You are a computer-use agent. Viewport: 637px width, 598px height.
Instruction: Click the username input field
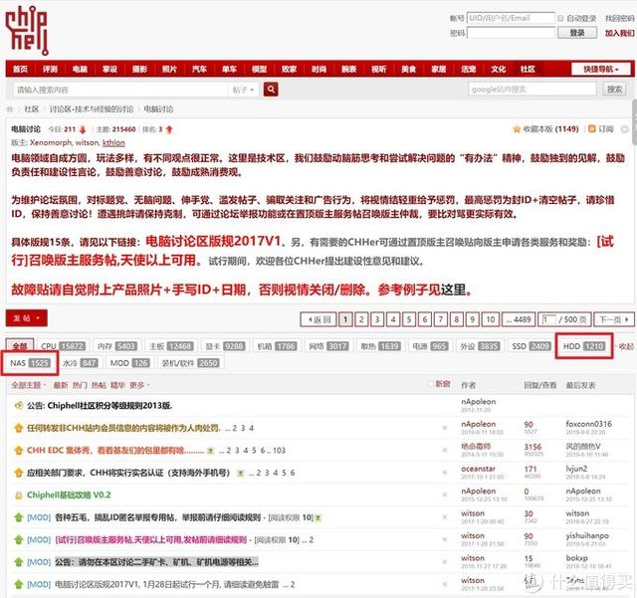click(x=511, y=18)
